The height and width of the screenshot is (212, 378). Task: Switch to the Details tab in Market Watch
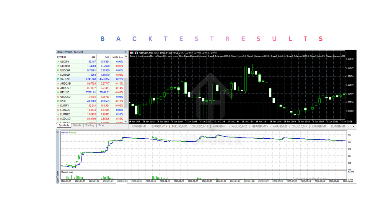[77, 125]
